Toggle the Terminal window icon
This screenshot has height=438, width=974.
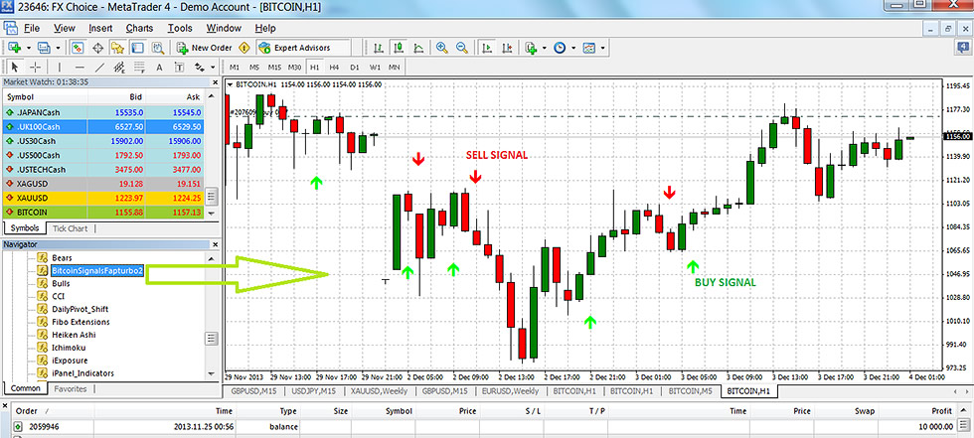(137, 48)
